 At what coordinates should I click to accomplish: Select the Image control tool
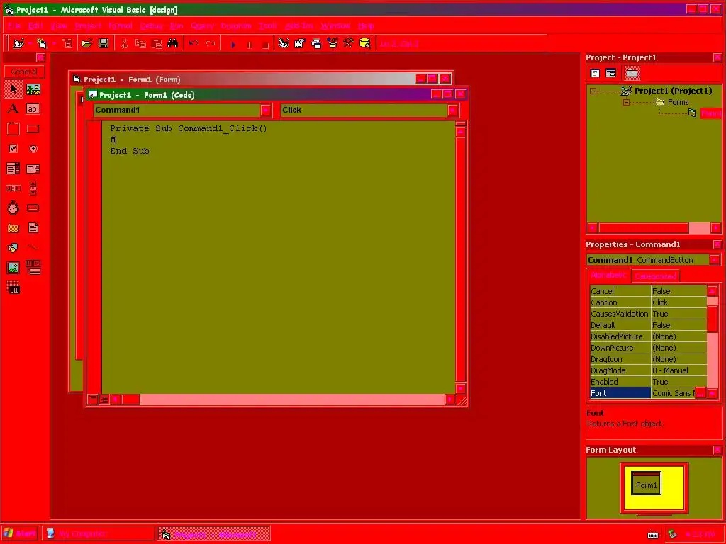[13, 268]
